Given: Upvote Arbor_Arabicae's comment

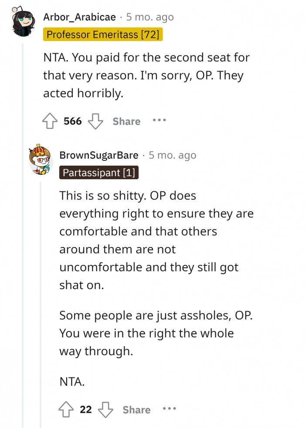Looking at the screenshot, I should [x=50, y=121].
